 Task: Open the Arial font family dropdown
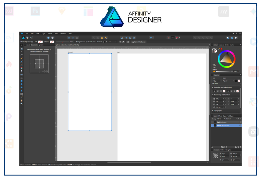pos(231,78)
